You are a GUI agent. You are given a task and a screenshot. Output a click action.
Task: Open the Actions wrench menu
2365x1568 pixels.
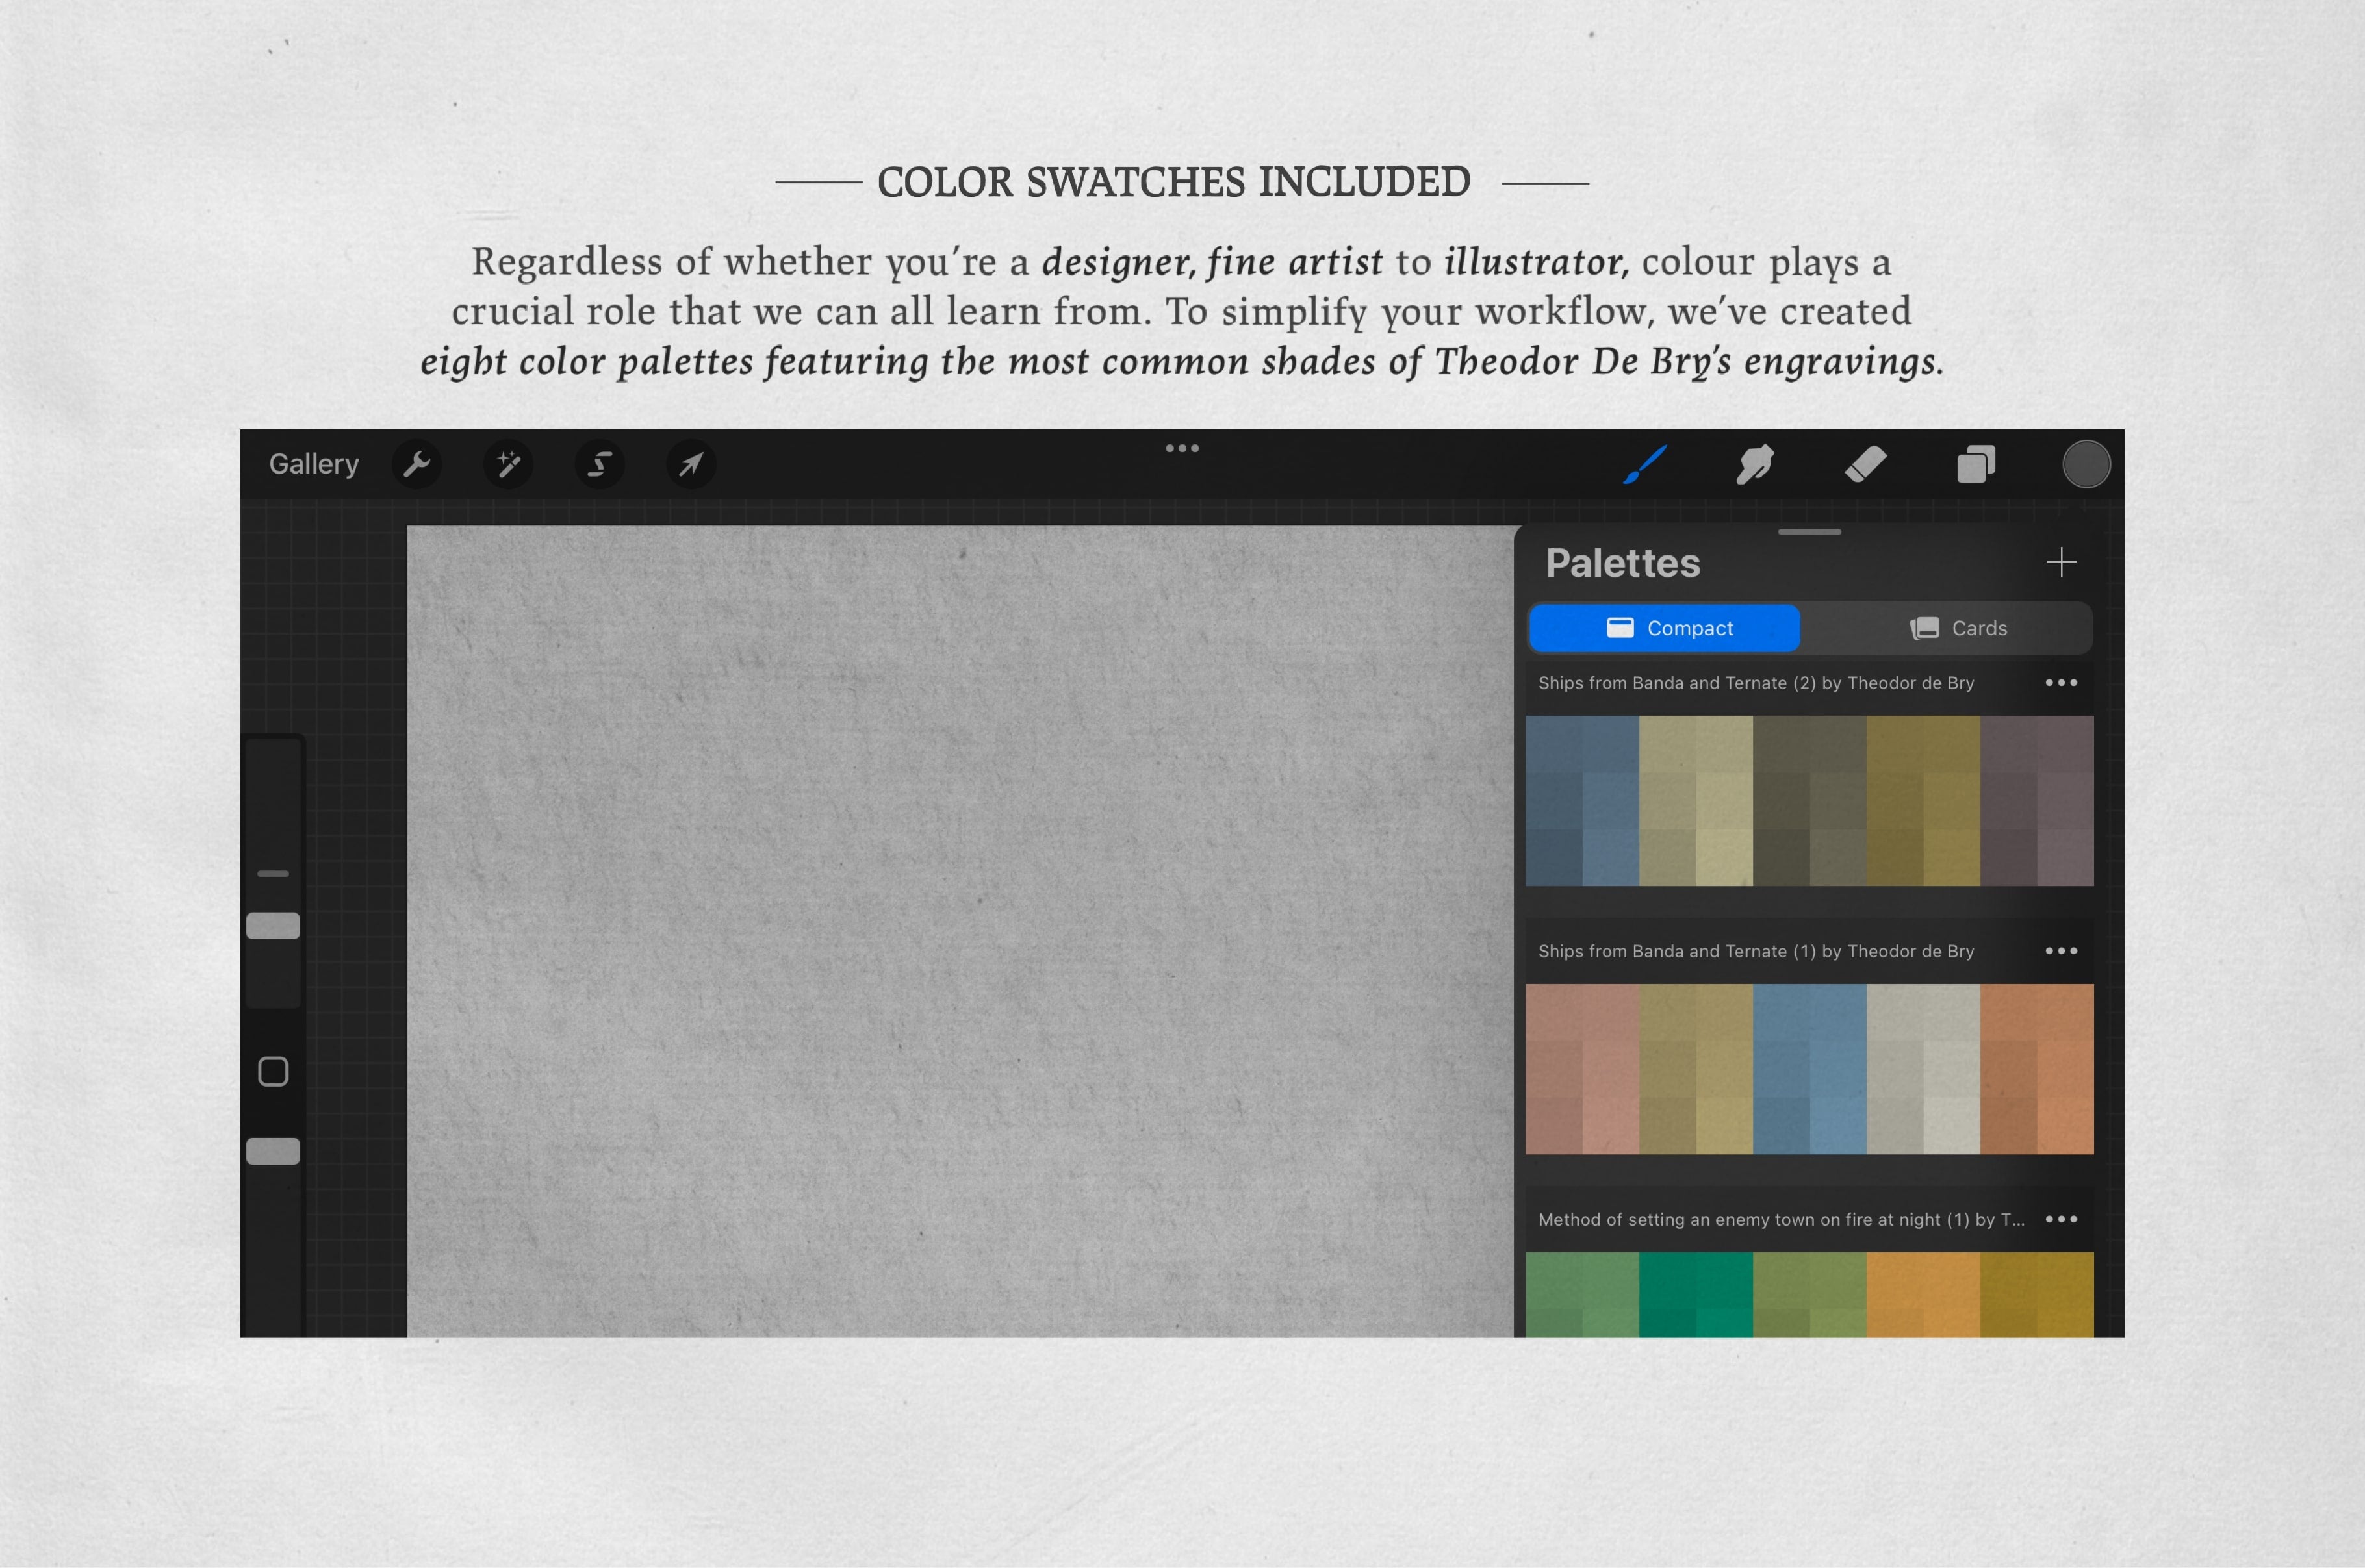417,463
